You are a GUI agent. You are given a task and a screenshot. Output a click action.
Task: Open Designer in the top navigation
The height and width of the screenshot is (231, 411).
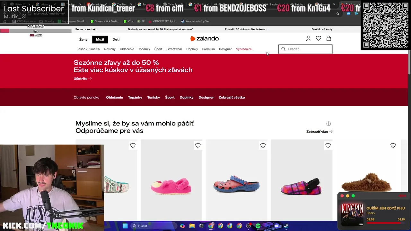coord(225,49)
